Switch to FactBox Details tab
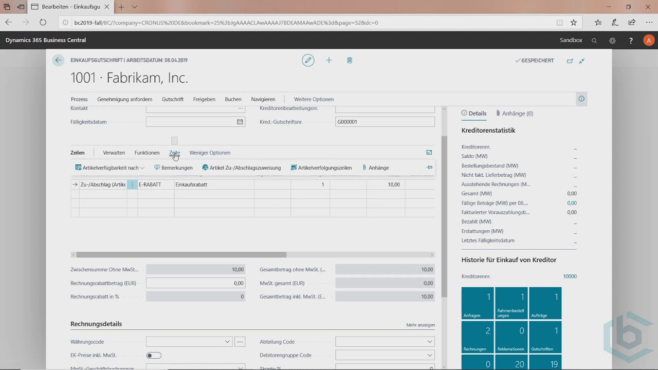This screenshot has width=658, height=370. tap(474, 113)
